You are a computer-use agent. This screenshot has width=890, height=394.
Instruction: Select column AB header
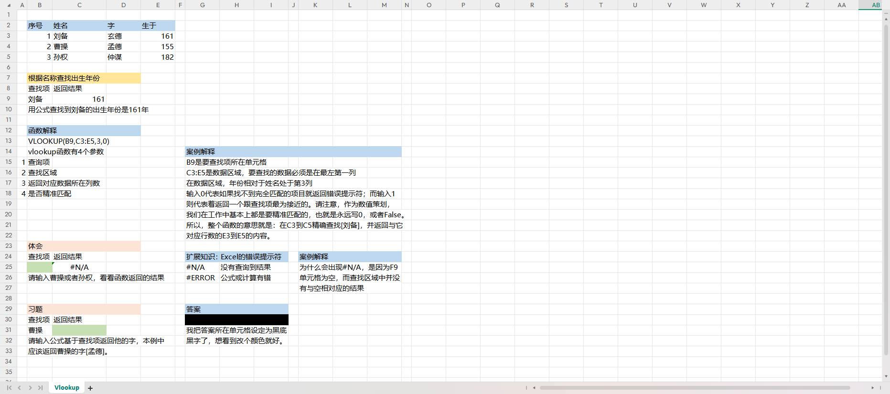tap(875, 5)
